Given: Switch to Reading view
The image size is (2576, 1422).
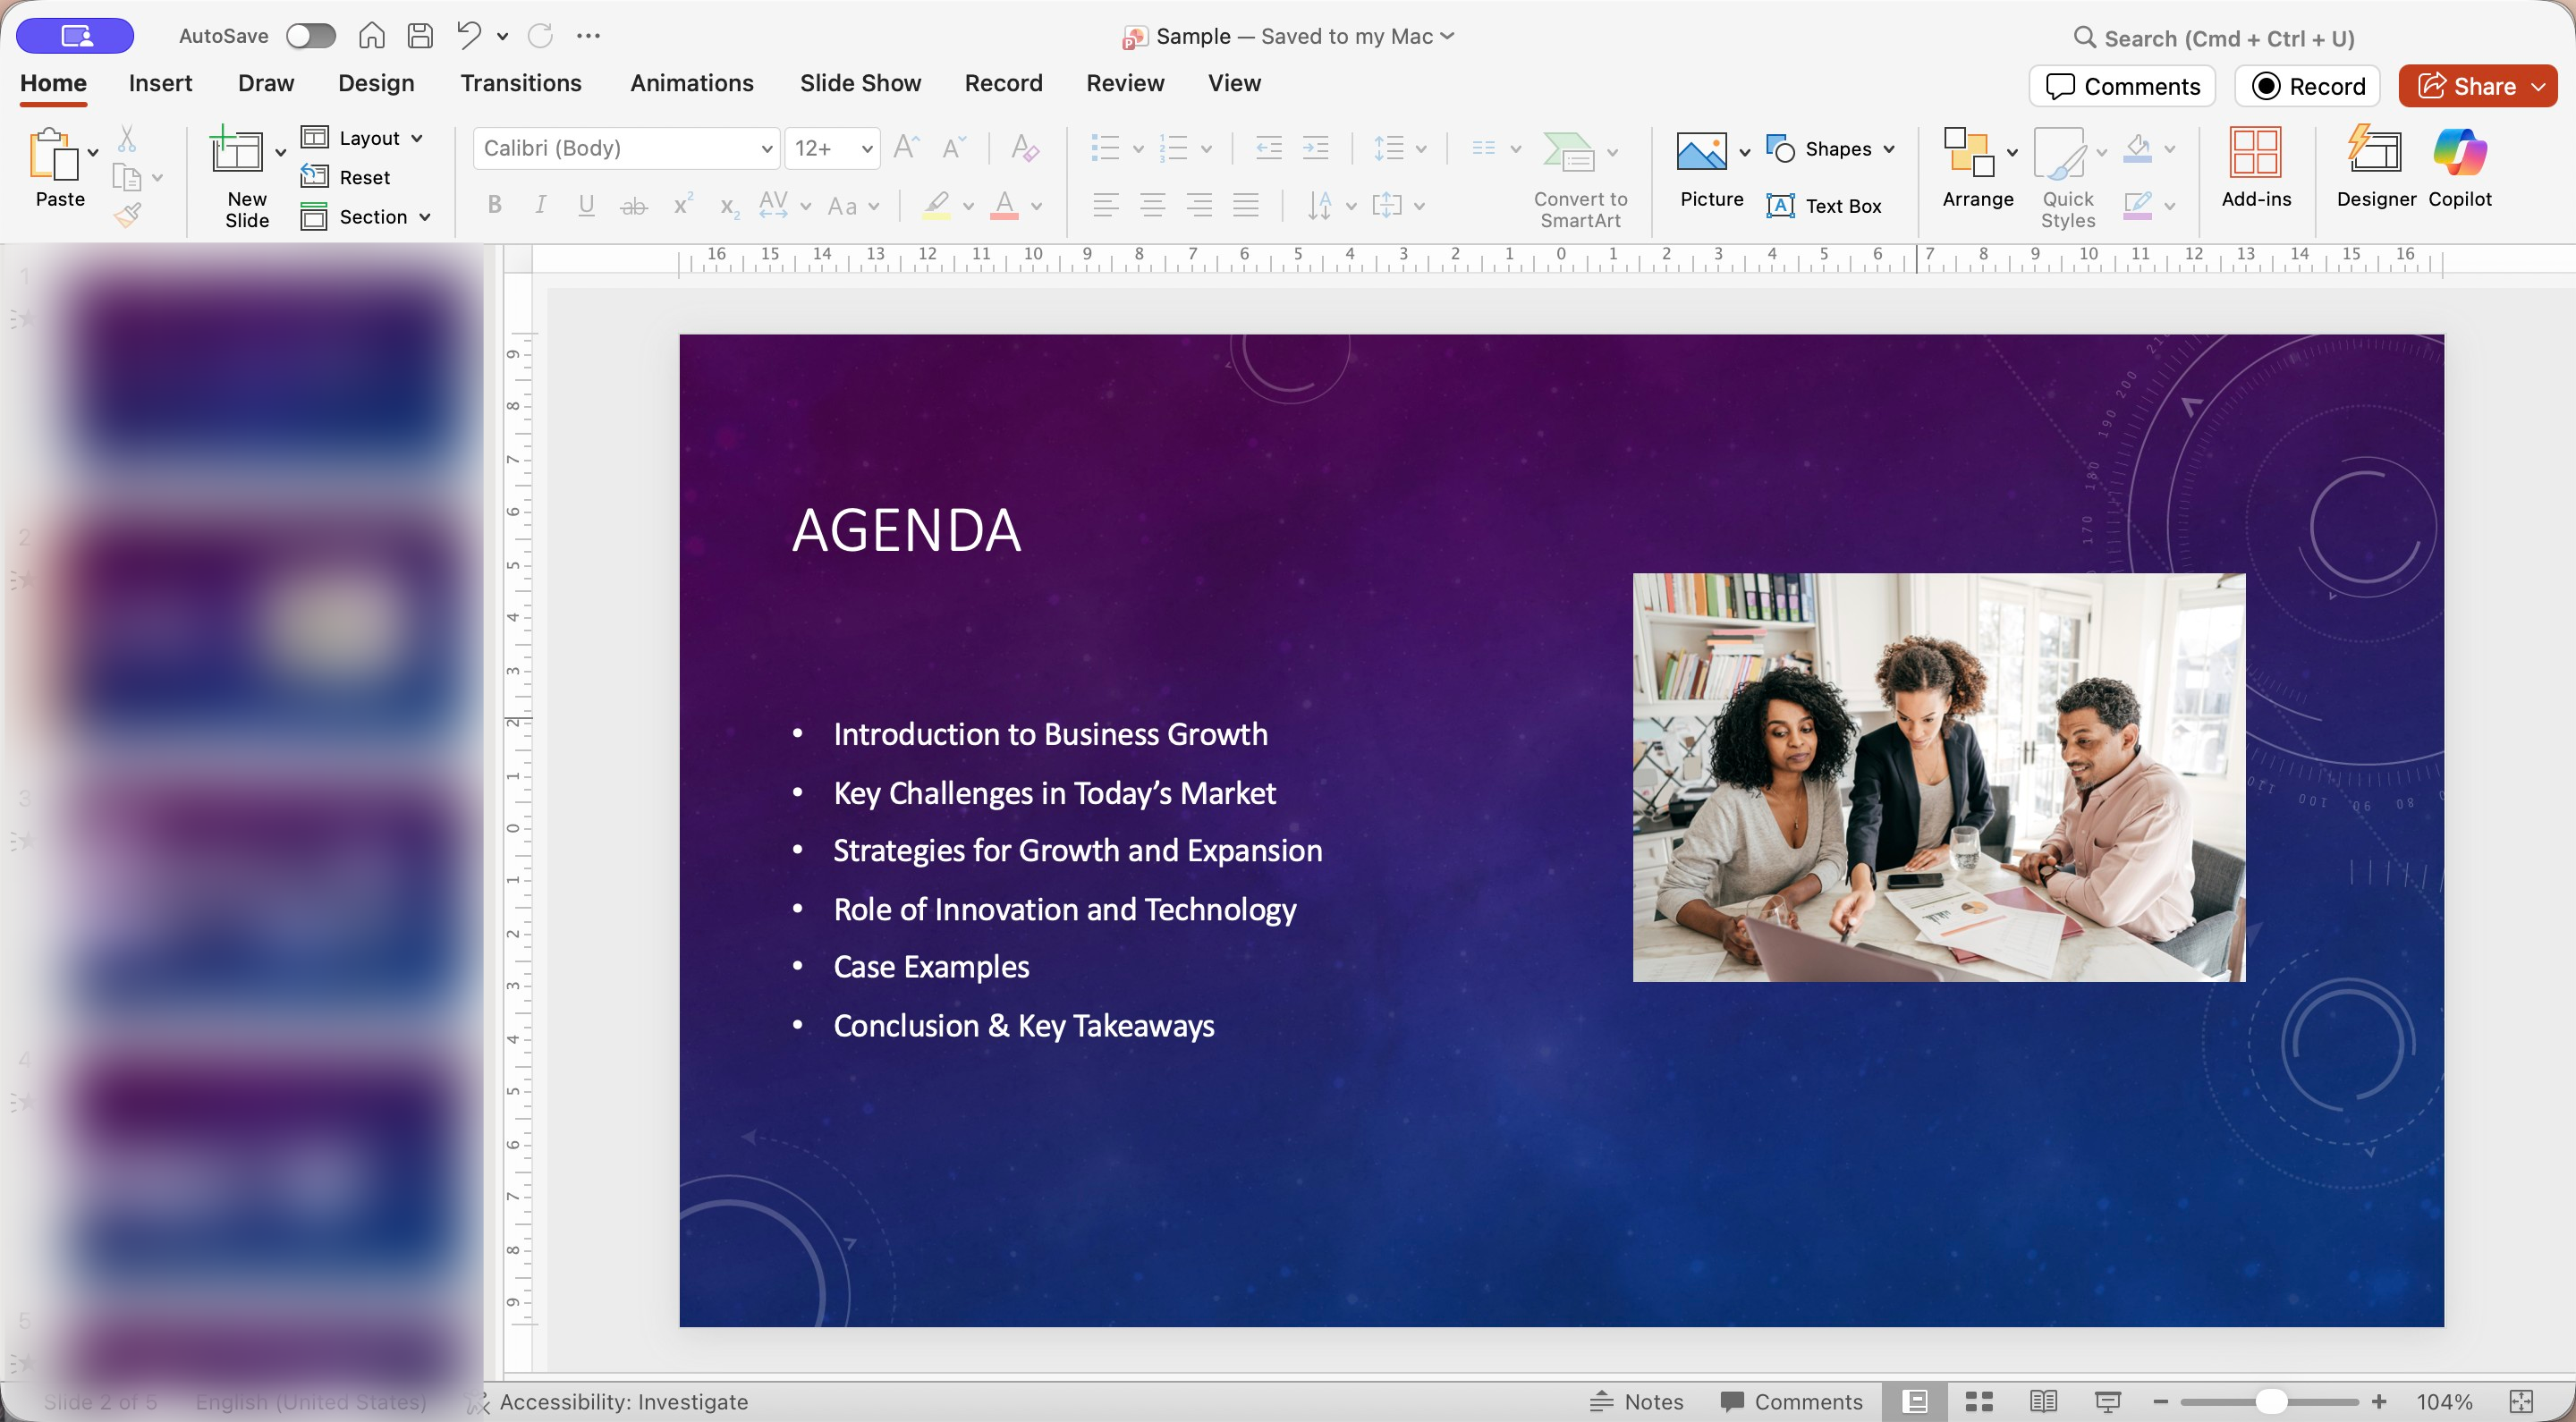Looking at the screenshot, I should coord(2043,1401).
